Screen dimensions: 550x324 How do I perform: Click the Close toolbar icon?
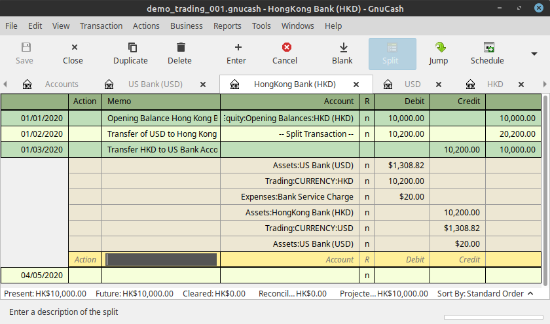(x=73, y=48)
